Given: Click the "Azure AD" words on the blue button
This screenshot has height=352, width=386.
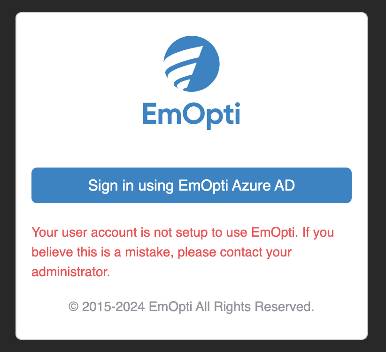Looking at the screenshot, I should click(x=263, y=185).
